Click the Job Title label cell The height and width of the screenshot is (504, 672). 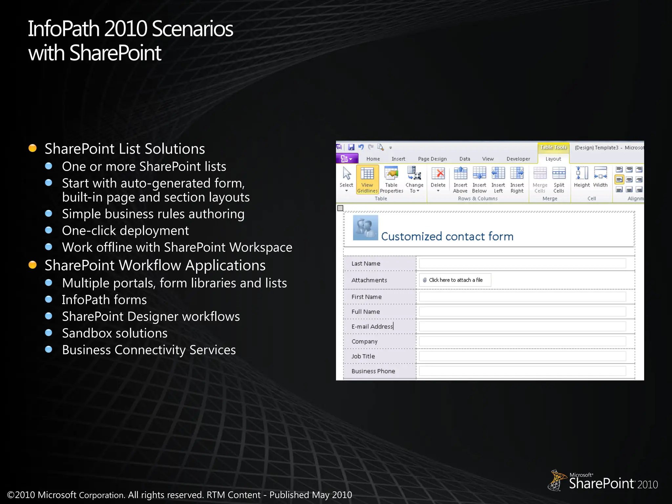click(x=380, y=356)
